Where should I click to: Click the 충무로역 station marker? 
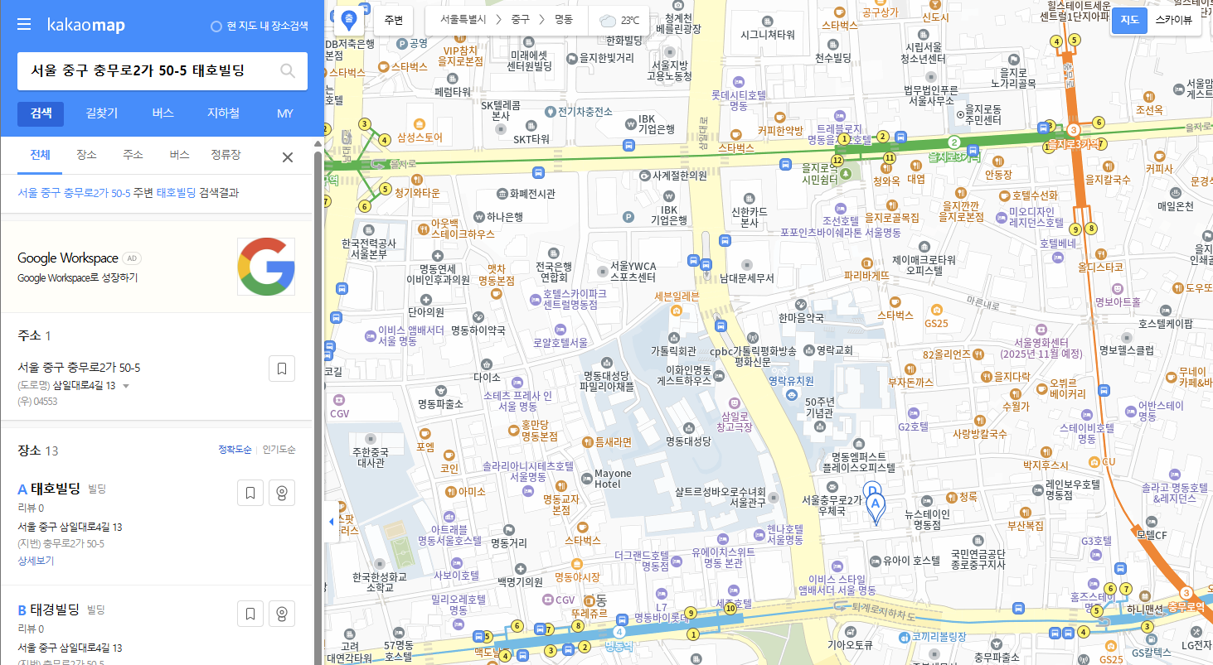[x=1186, y=593]
